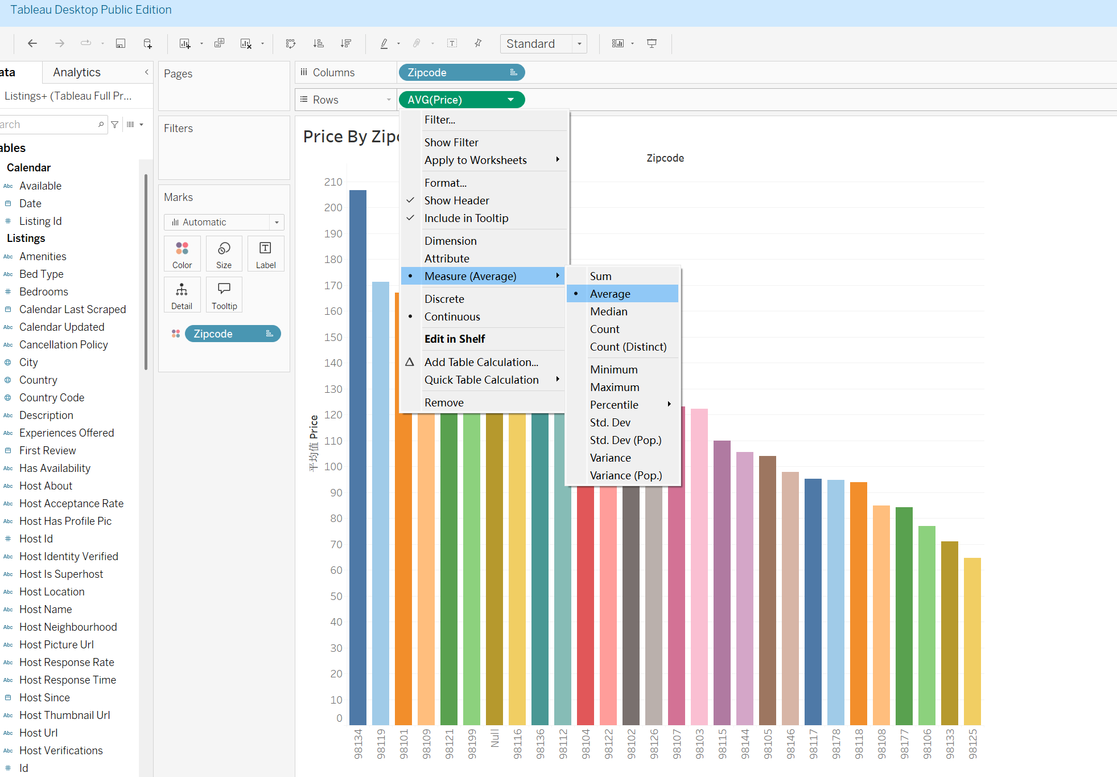This screenshot has width=1117, height=777.
Task: Click the tall blue 98134 bar
Action: click(x=358, y=455)
